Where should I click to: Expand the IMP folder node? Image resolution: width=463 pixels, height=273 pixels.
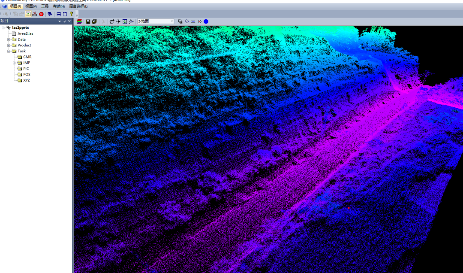[x=14, y=63]
